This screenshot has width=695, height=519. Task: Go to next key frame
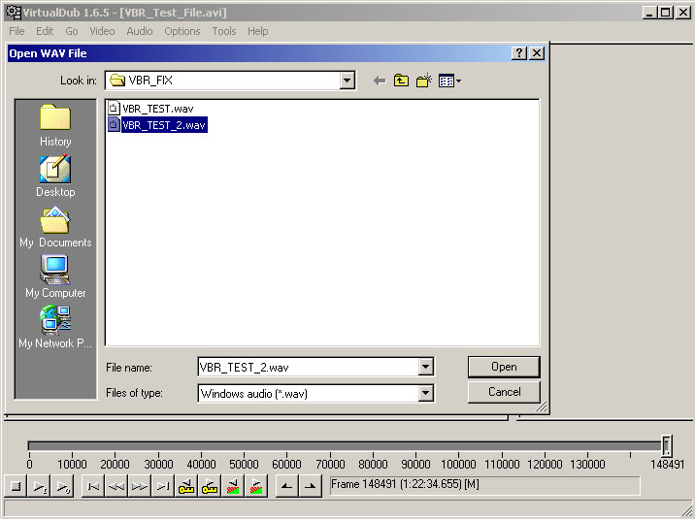click(210, 486)
